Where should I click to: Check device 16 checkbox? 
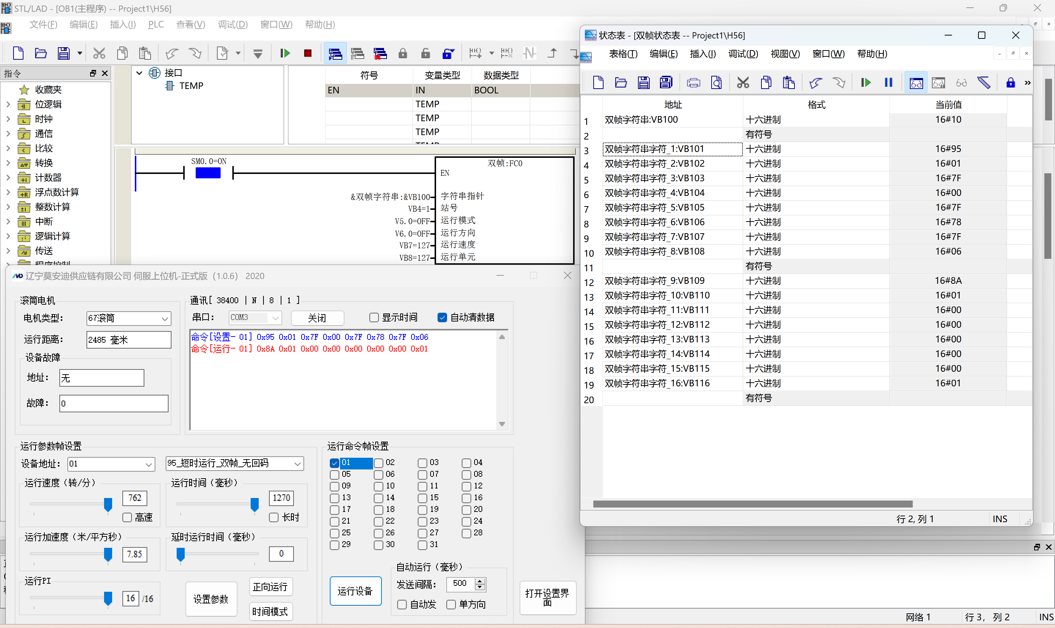pyautogui.click(x=466, y=498)
